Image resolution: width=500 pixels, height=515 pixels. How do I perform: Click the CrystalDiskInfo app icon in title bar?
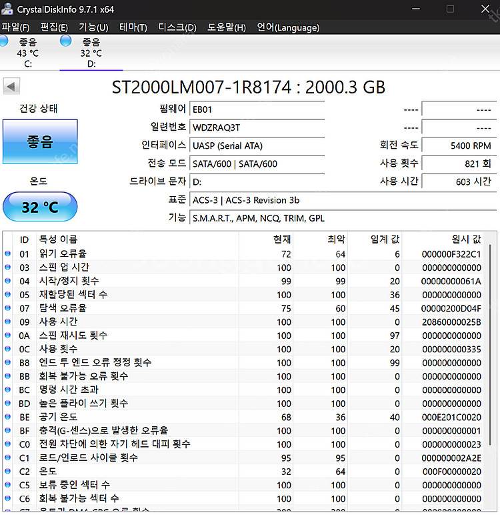tap(7, 9)
